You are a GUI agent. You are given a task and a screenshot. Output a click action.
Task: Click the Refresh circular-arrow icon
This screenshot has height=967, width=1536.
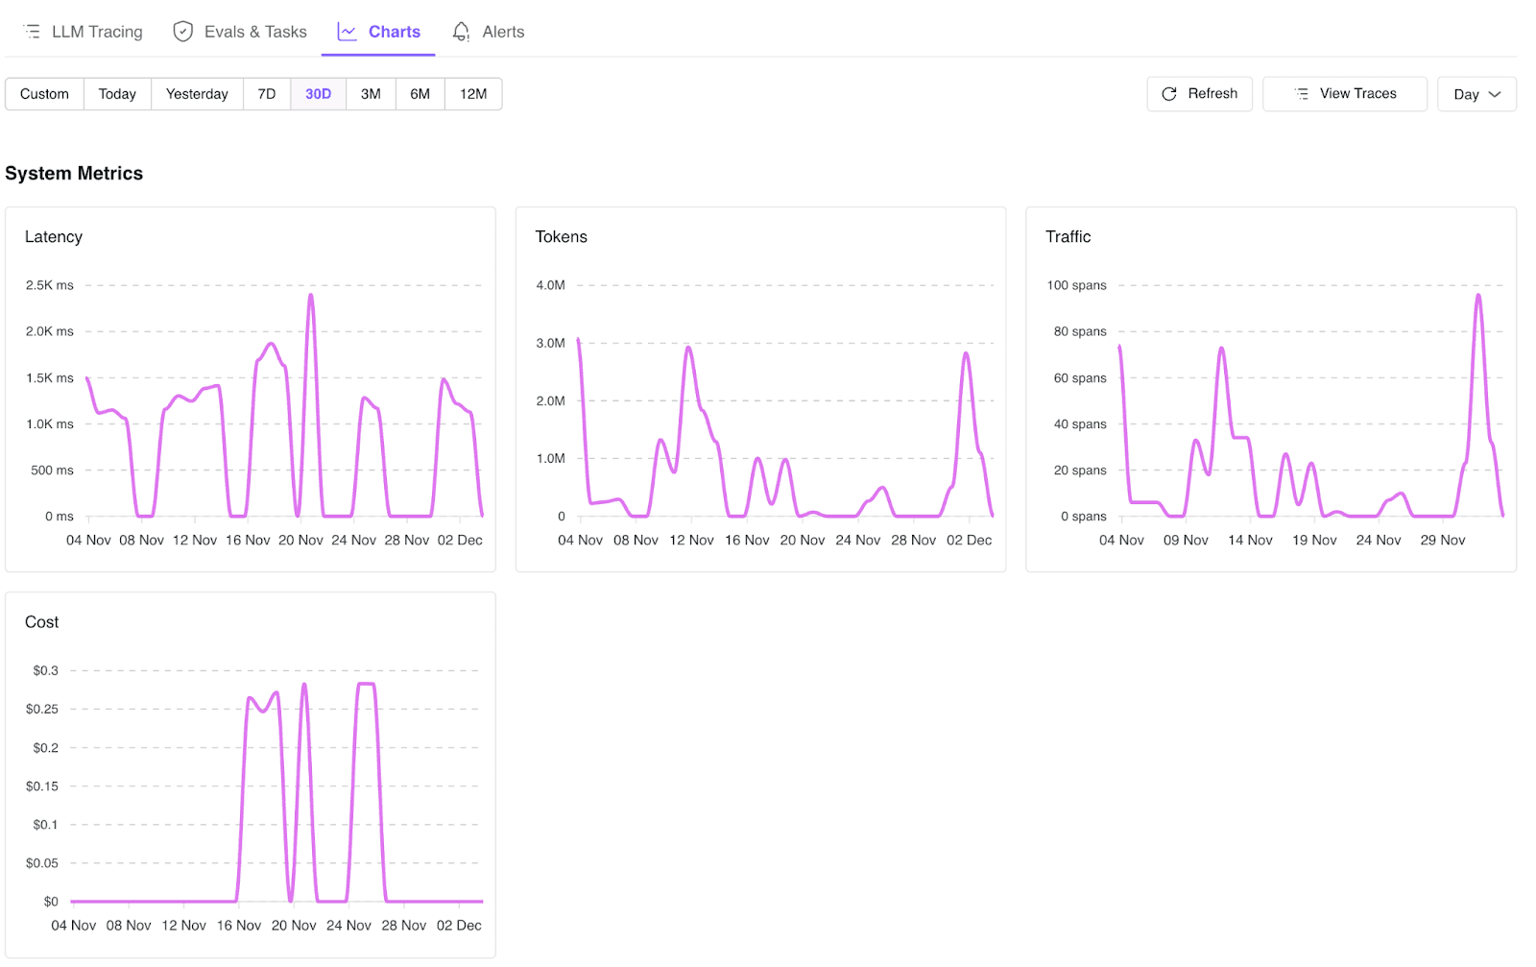(1168, 93)
